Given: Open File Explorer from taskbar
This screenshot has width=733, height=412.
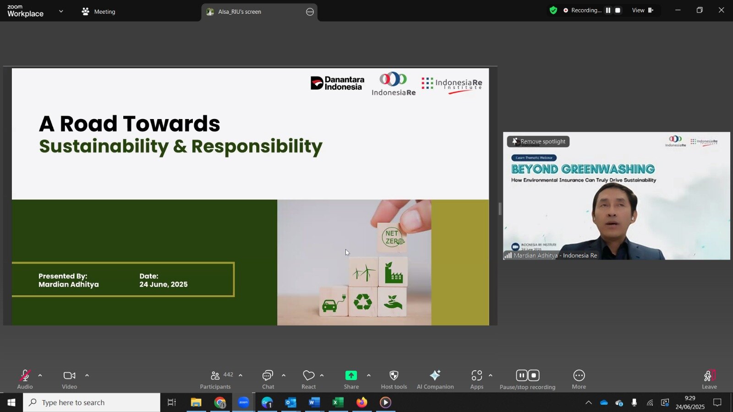Looking at the screenshot, I should 196,402.
